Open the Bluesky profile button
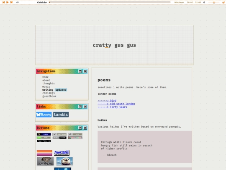Viewport: 226px width, 170px height. 44,115
